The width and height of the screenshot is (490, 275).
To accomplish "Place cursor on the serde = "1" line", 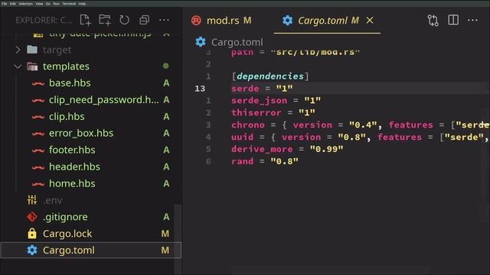I will tap(262, 89).
